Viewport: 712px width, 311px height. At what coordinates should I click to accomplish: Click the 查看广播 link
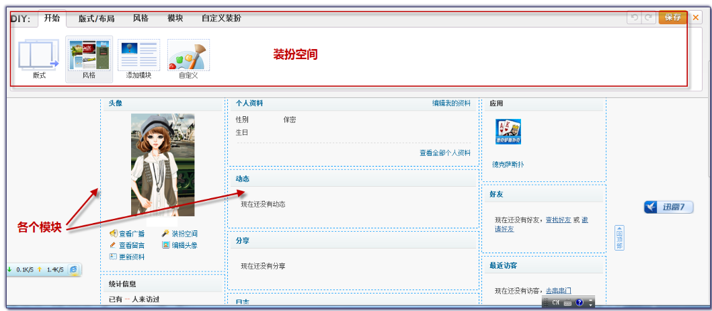pos(131,234)
